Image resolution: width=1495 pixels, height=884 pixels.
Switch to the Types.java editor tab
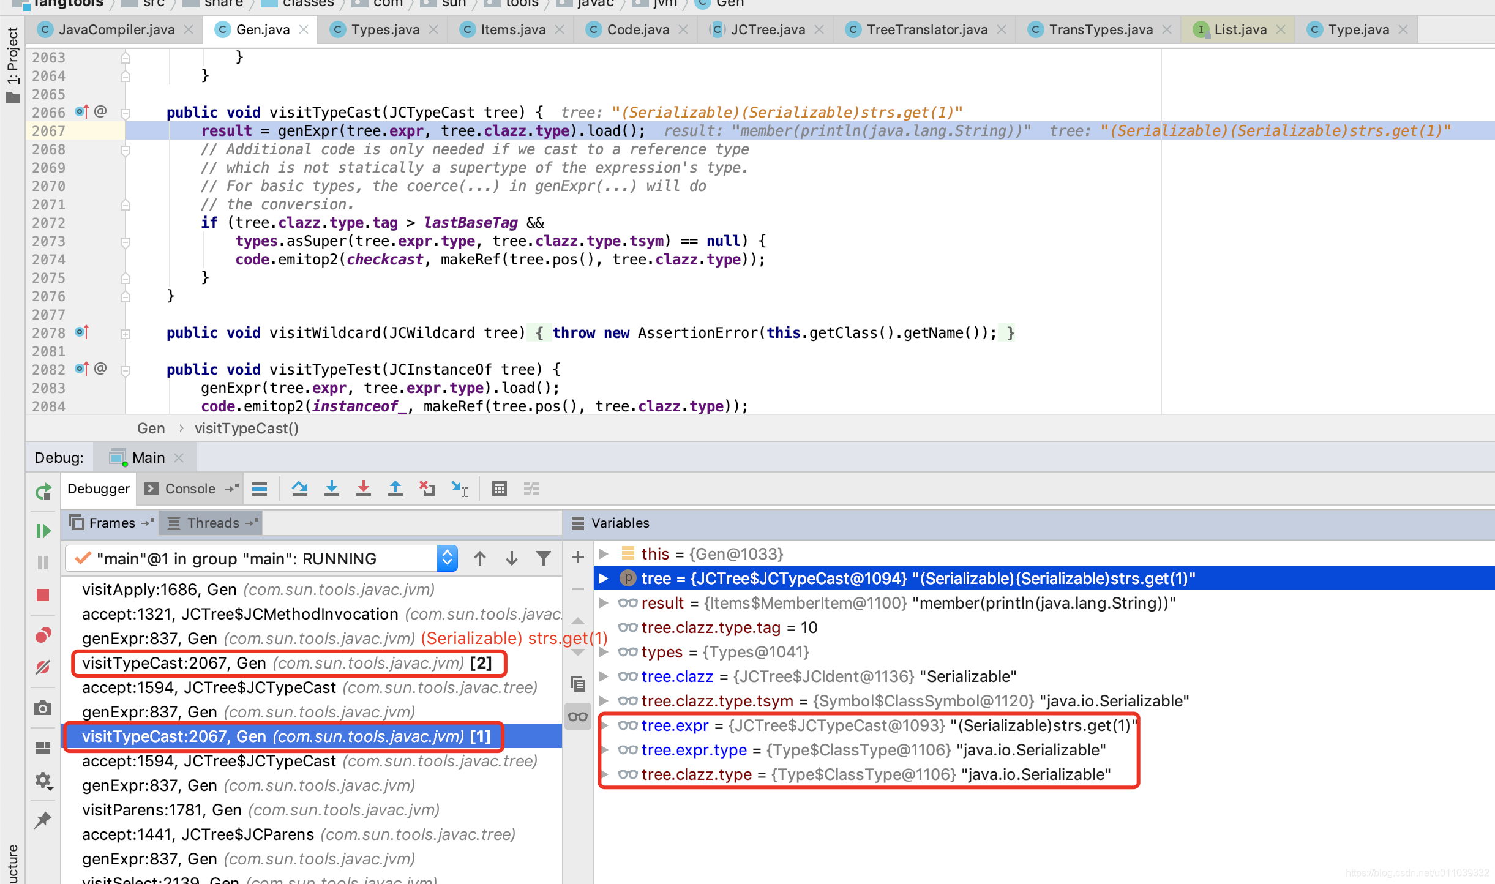tap(384, 29)
